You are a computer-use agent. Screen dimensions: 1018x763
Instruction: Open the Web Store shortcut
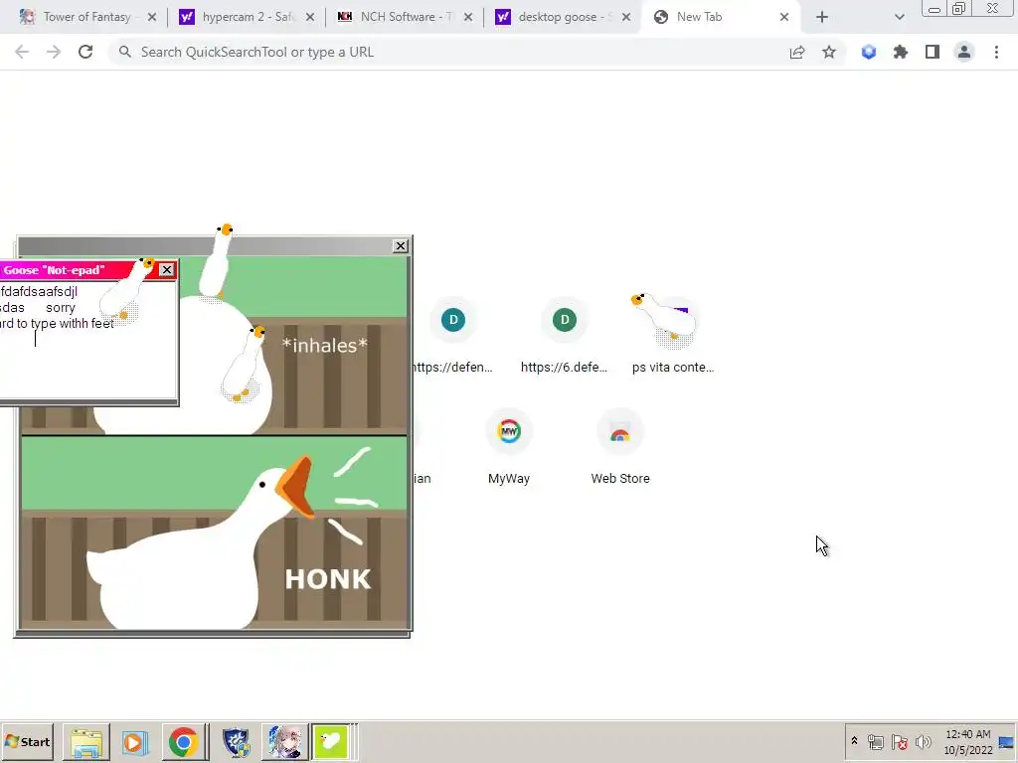tap(620, 447)
